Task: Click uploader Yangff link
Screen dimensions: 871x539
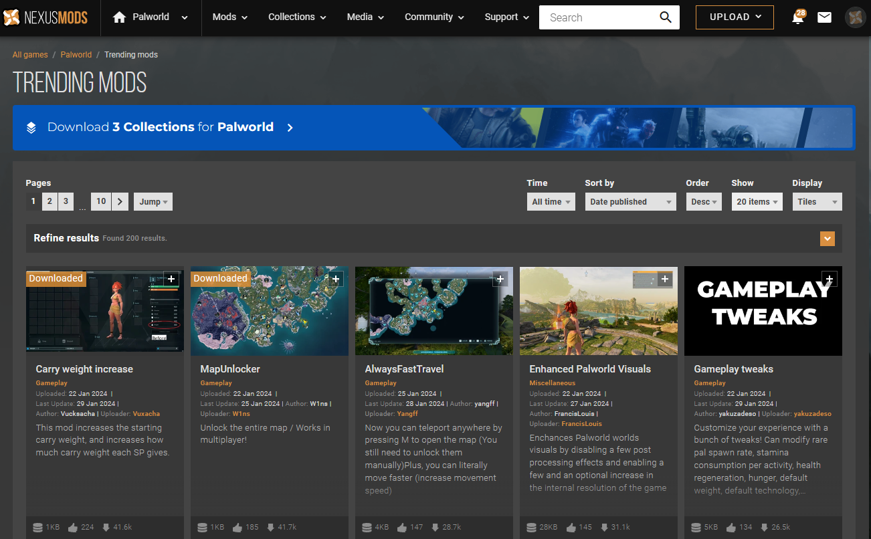Action: point(407,414)
